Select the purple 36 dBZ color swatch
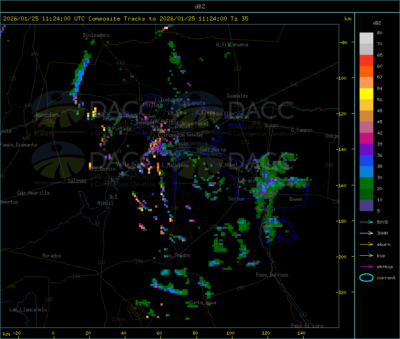 click(366, 150)
